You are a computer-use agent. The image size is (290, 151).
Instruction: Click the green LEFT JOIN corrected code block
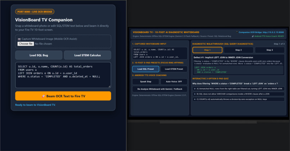(239, 70)
